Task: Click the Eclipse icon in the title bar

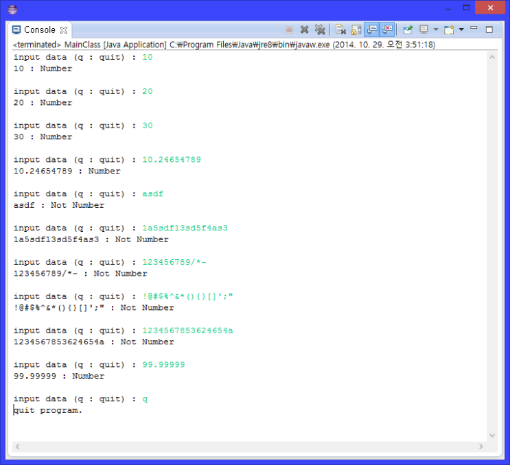Action: click(12, 9)
